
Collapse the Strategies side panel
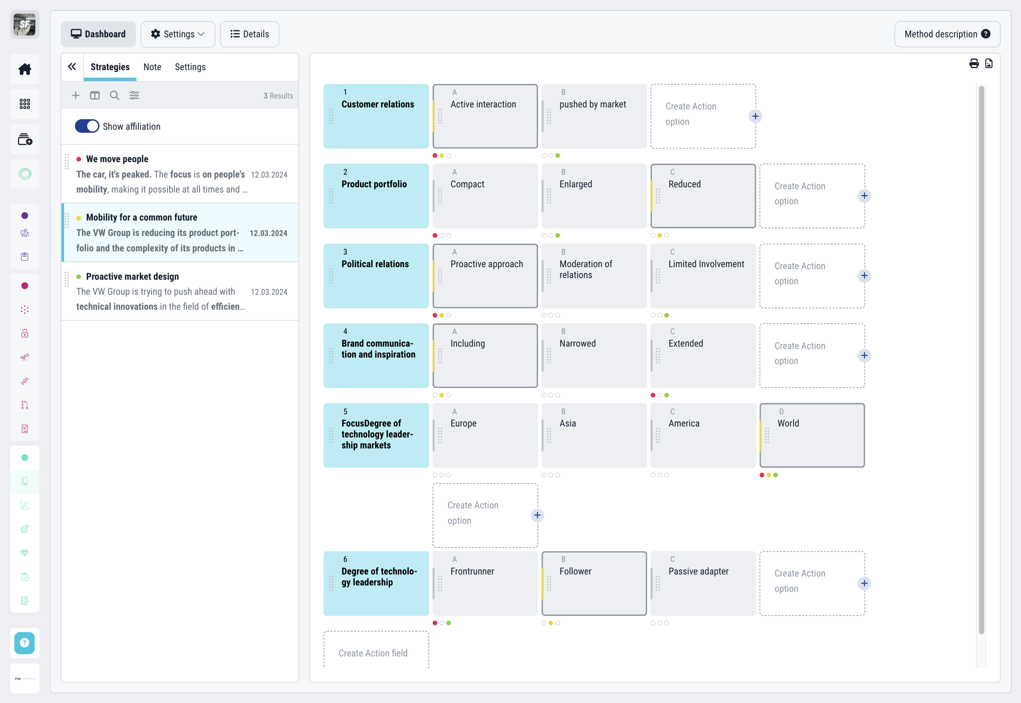click(72, 66)
